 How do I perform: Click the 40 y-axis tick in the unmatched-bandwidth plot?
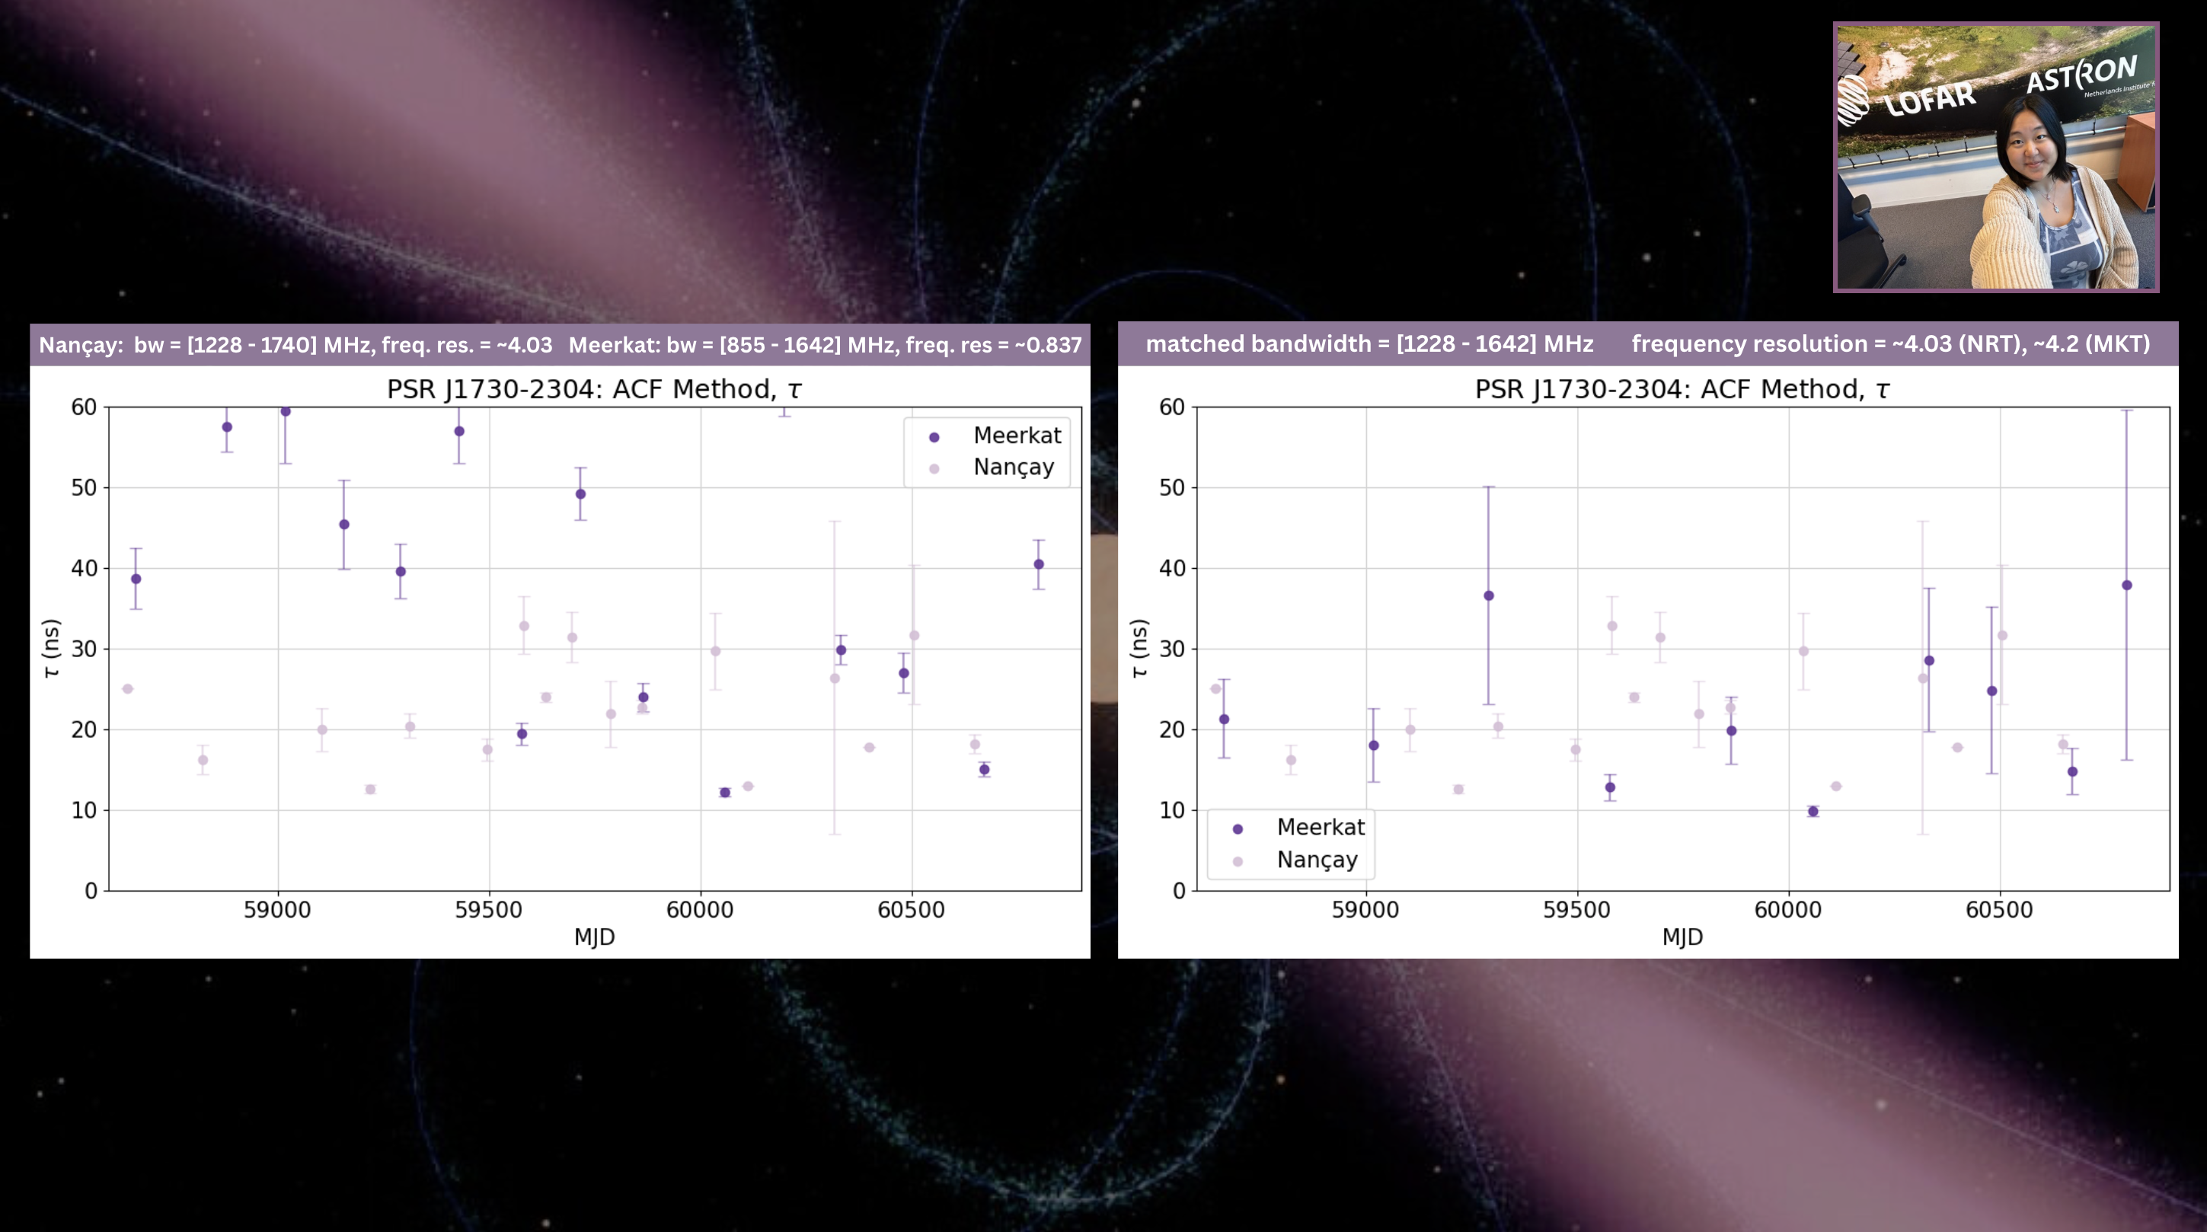click(84, 569)
